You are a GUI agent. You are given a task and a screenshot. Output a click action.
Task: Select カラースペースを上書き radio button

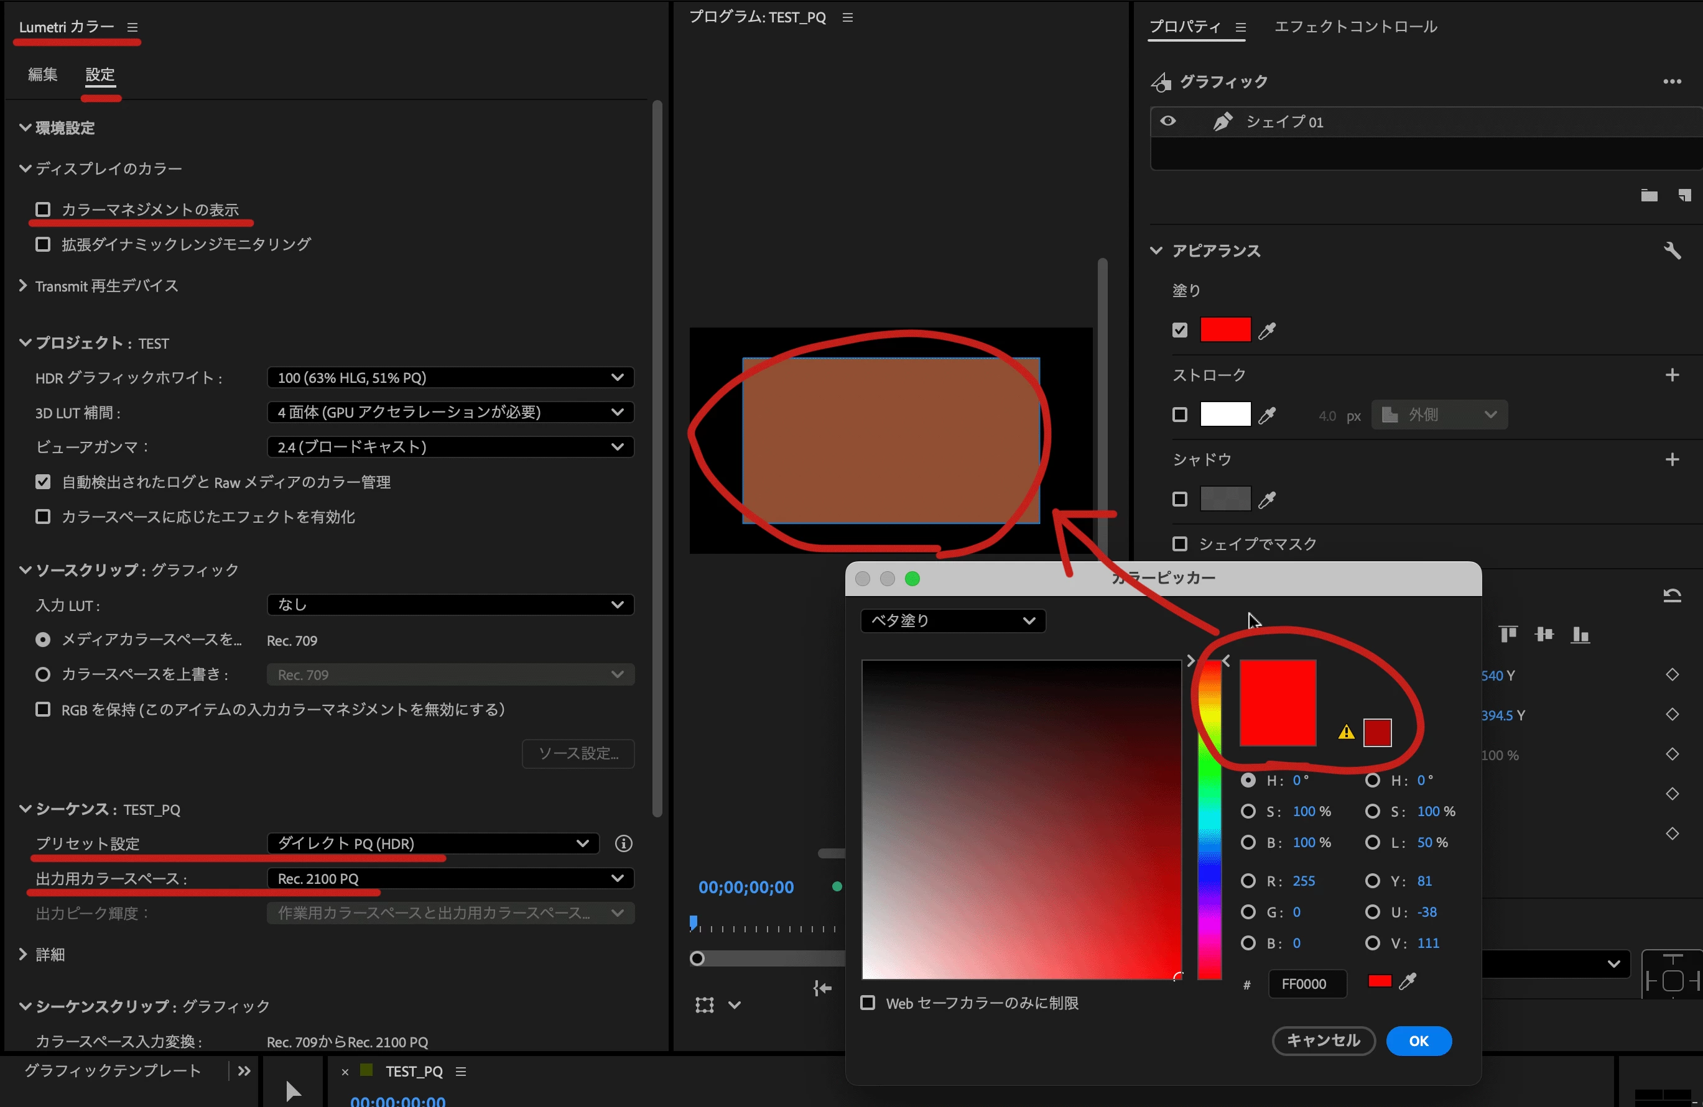(43, 674)
